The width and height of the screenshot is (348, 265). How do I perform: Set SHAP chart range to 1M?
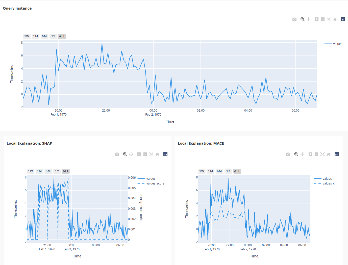click(x=39, y=171)
